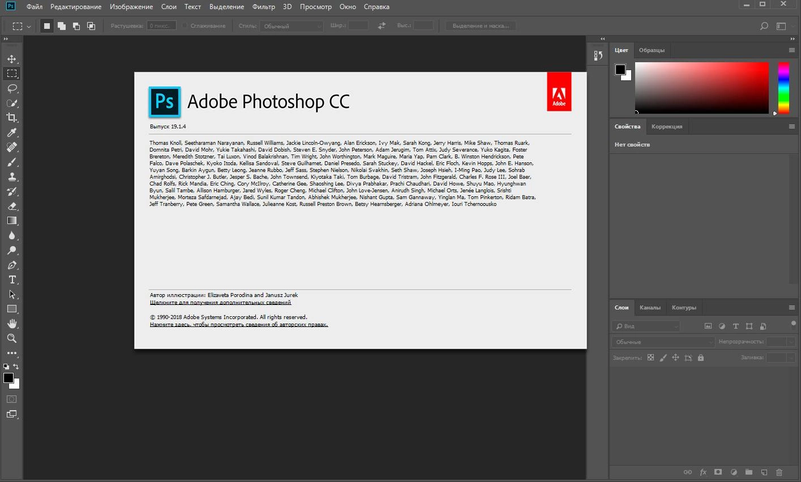801x482 pixels.
Task: Click the add layer mask icon
Action: pos(718,472)
